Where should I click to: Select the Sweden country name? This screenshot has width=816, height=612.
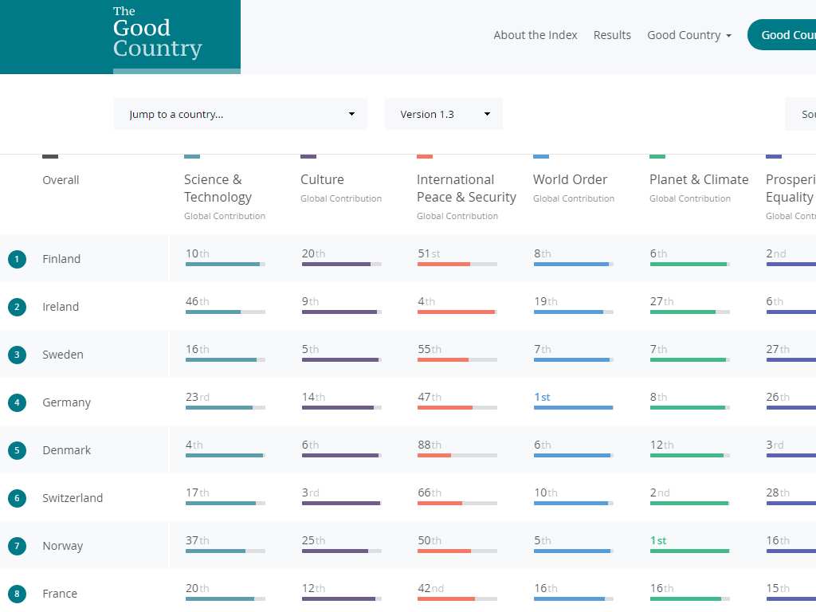pos(62,355)
